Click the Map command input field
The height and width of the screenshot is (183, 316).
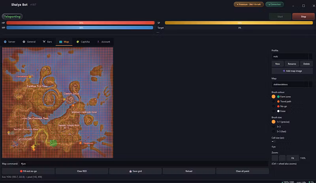(x=144, y=164)
